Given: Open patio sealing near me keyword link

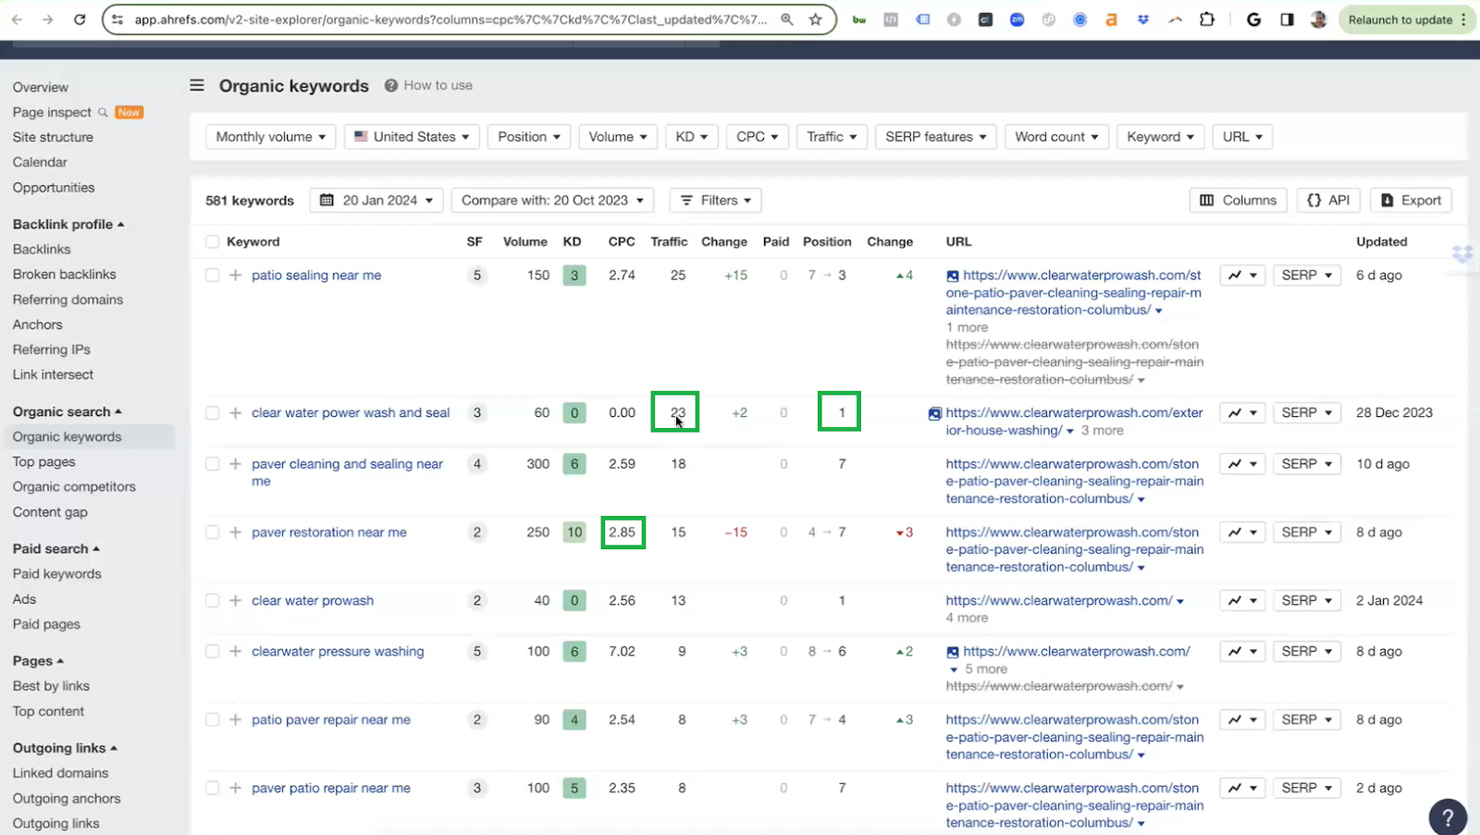Looking at the screenshot, I should click(x=316, y=276).
